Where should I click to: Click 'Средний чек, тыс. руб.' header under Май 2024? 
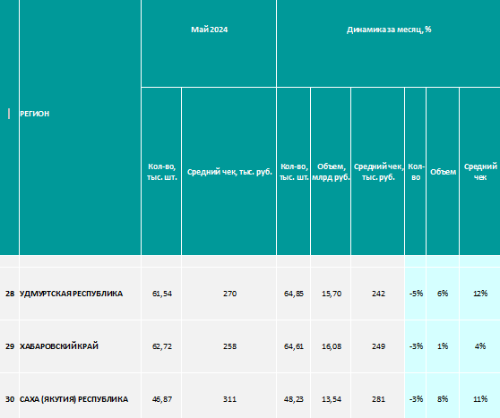(229, 171)
